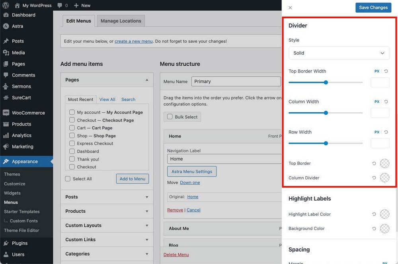Screen dimensions: 398x264
Task: Reset the Column Divider color
Action: tap(374, 178)
